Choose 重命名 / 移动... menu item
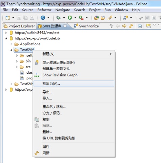Screen dimensions: 161x163 [x=74, y=107]
